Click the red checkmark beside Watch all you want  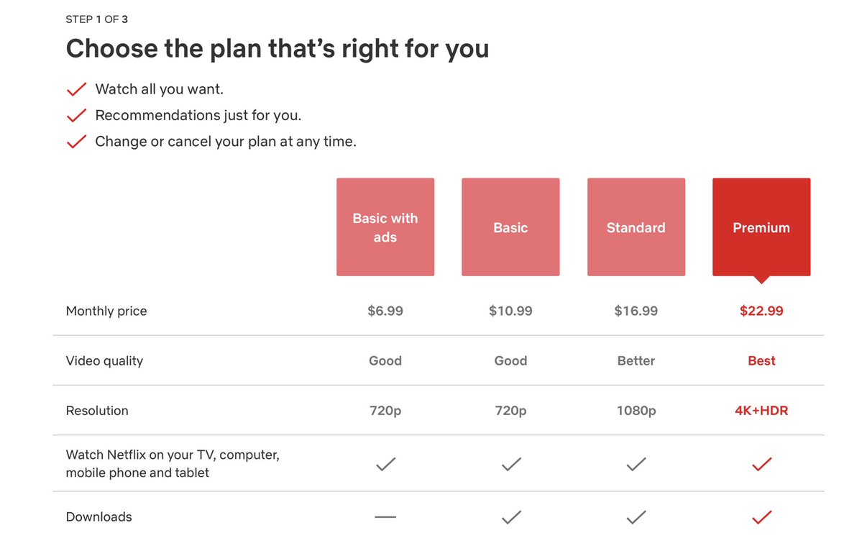click(76, 89)
